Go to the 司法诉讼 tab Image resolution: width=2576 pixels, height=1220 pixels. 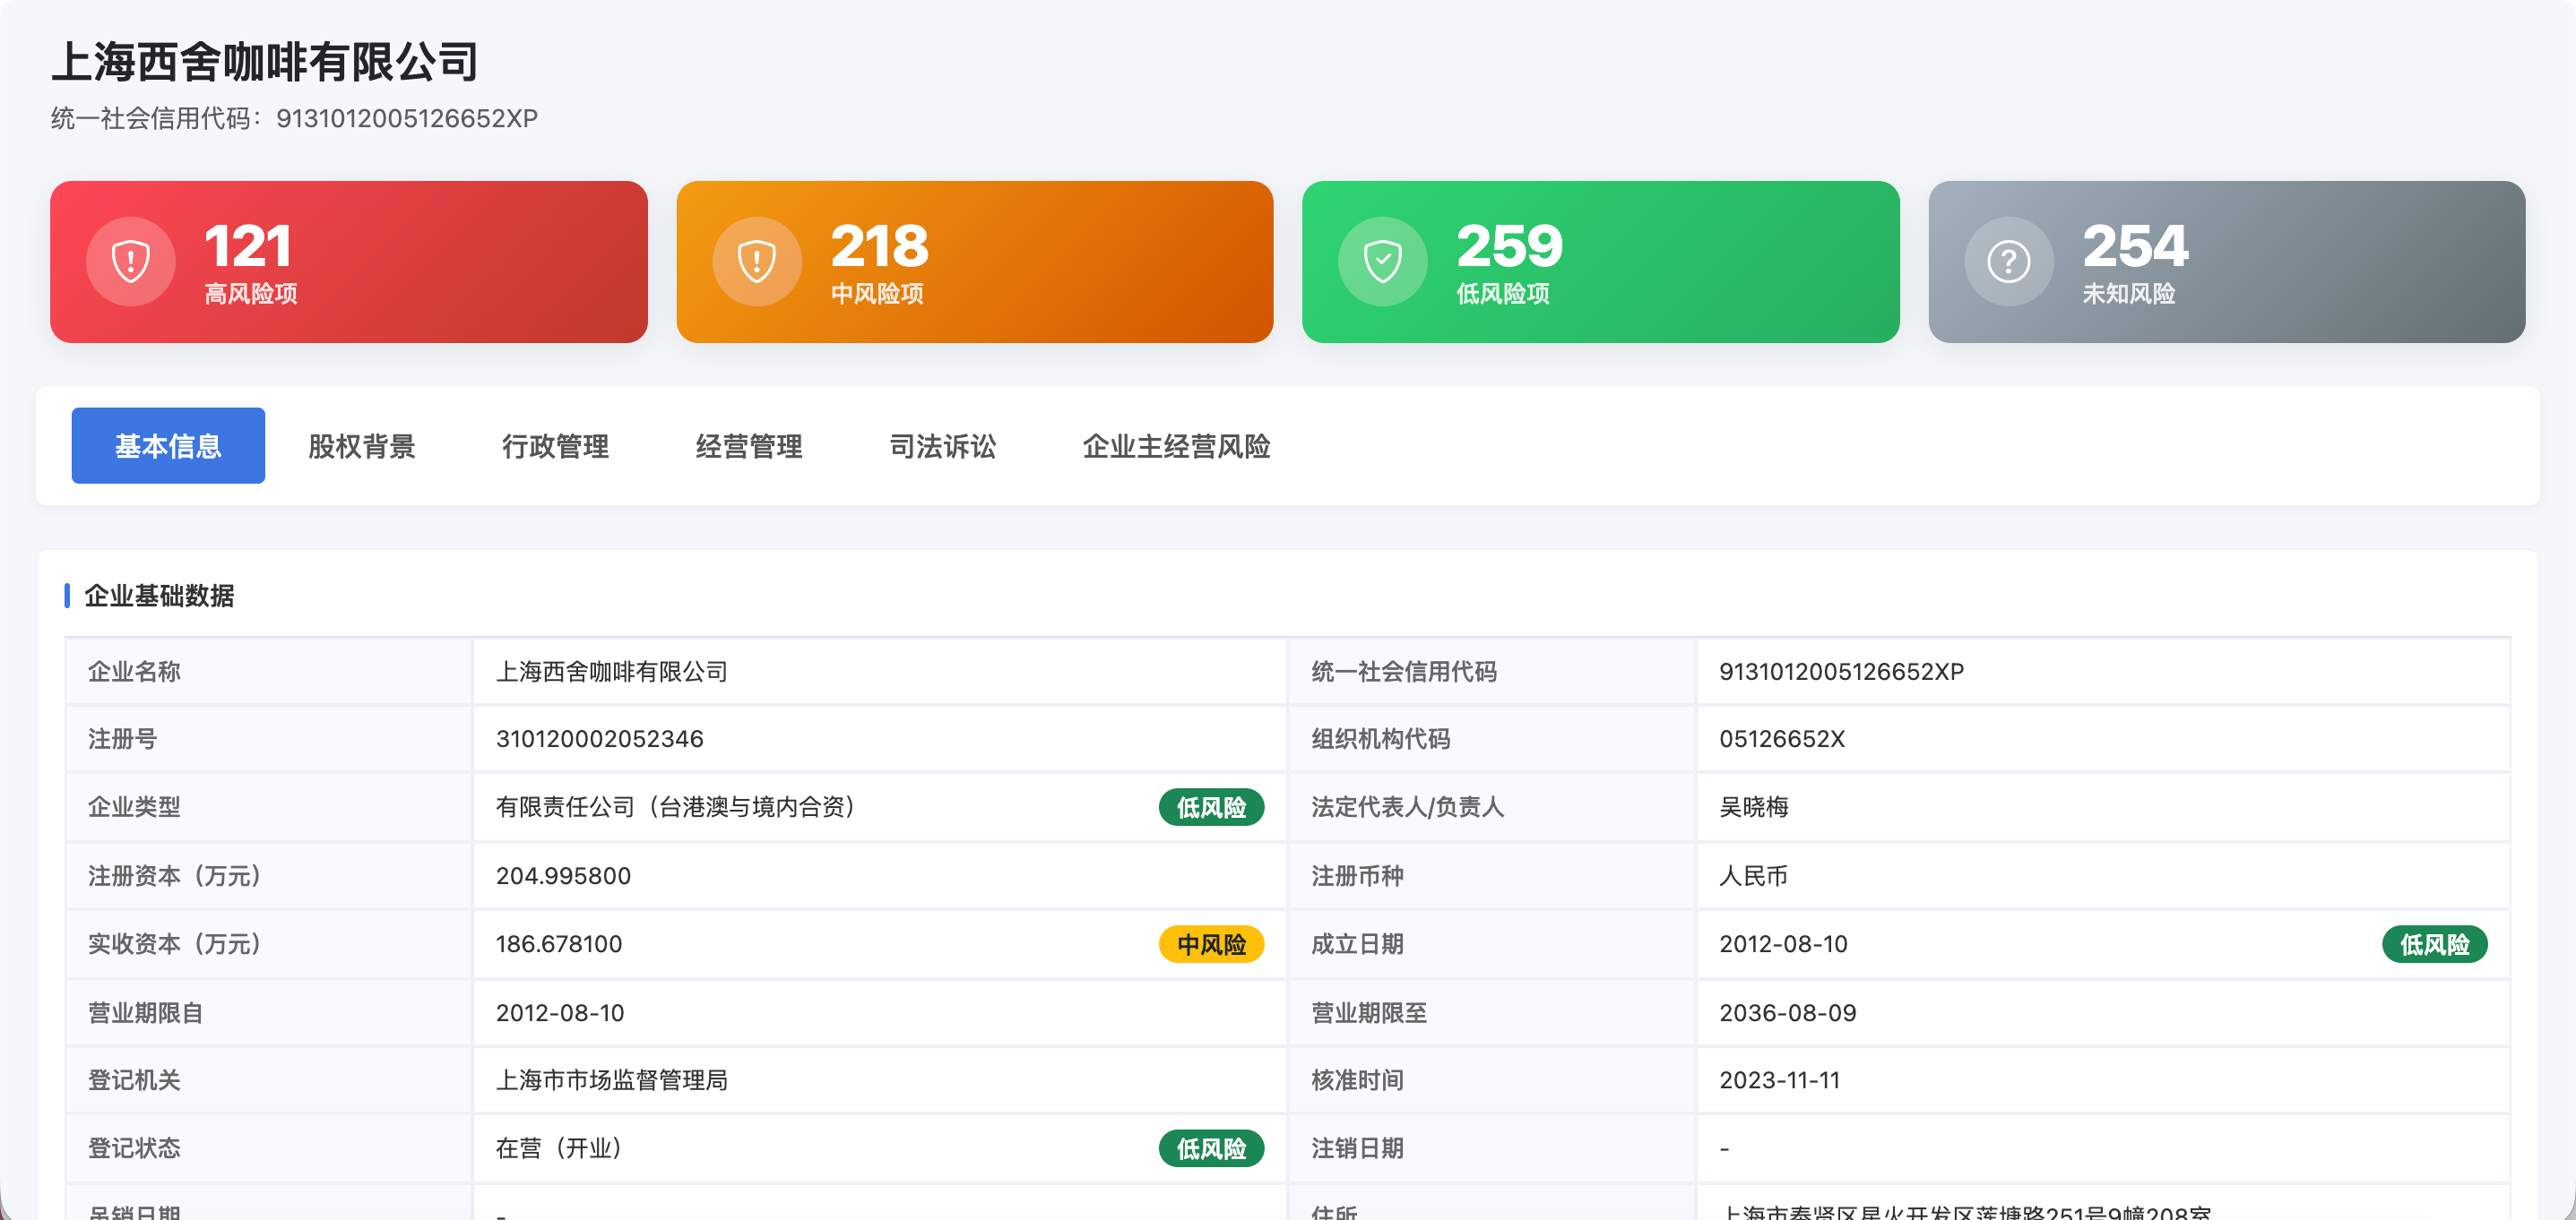pos(943,446)
